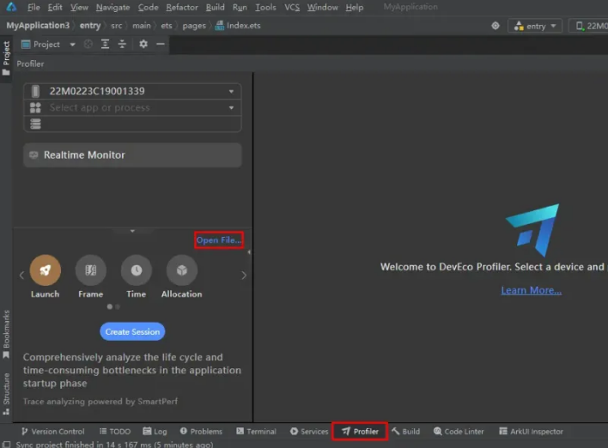This screenshot has height=448, width=608.
Task: Click the collapse all icon in Project toolbar
Action: click(122, 44)
